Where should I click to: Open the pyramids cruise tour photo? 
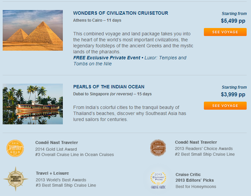click(x=33, y=30)
